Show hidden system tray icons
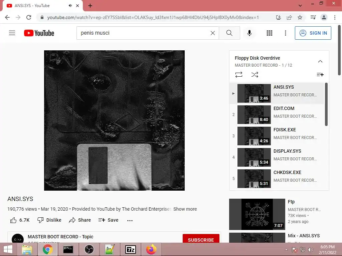342x256 pixels. point(286,250)
